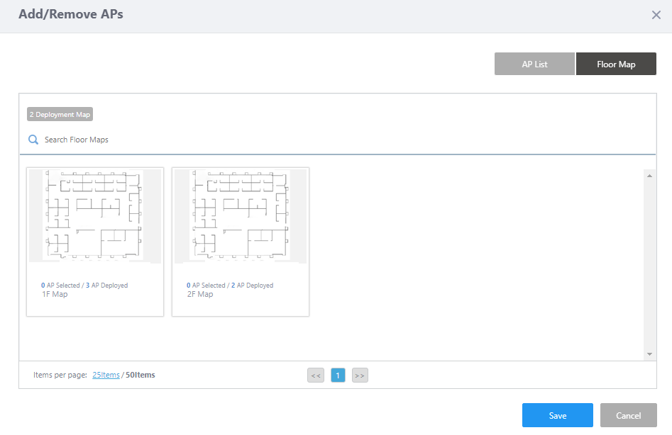672x435 pixels.
Task: Click the 2 Deployment Map badge
Action: [x=60, y=114]
